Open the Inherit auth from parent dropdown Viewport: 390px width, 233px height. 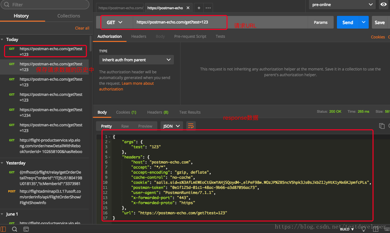(x=136, y=60)
